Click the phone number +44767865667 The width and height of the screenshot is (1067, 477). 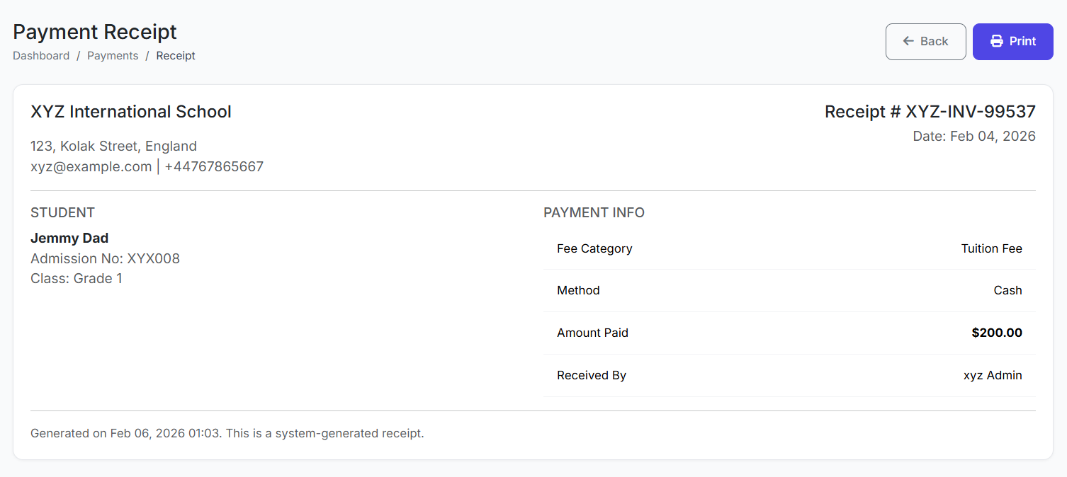[x=214, y=167]
